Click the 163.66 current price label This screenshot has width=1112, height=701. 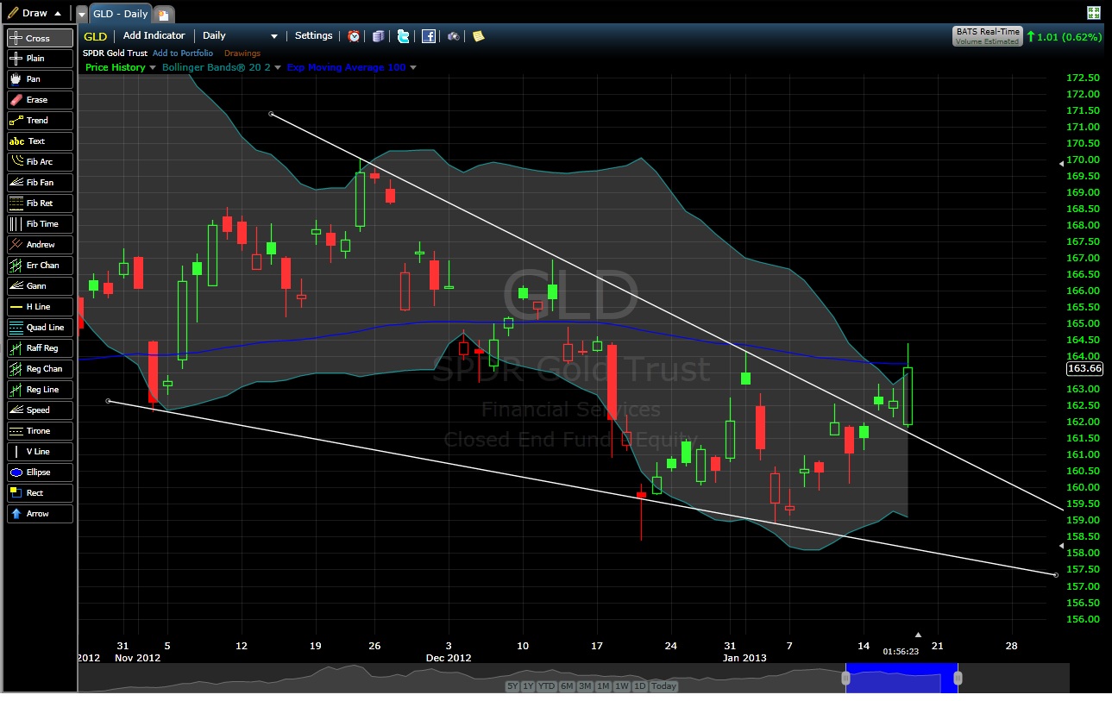point(1084,368)
